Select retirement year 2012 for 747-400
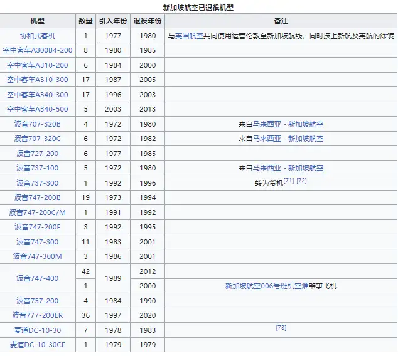The width and height of the screenshot is (398, 356). coord(148,271)
